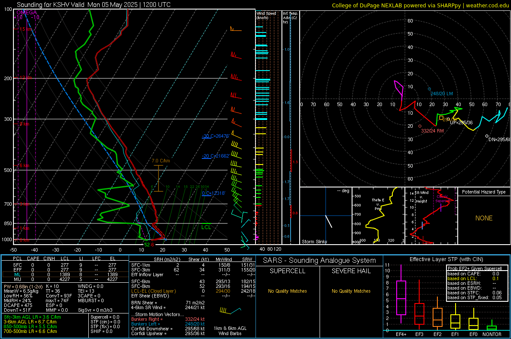The image size is (511, 339).
Task: Click the magenta 'Classic Supercell' label
Action: point(442,199)
